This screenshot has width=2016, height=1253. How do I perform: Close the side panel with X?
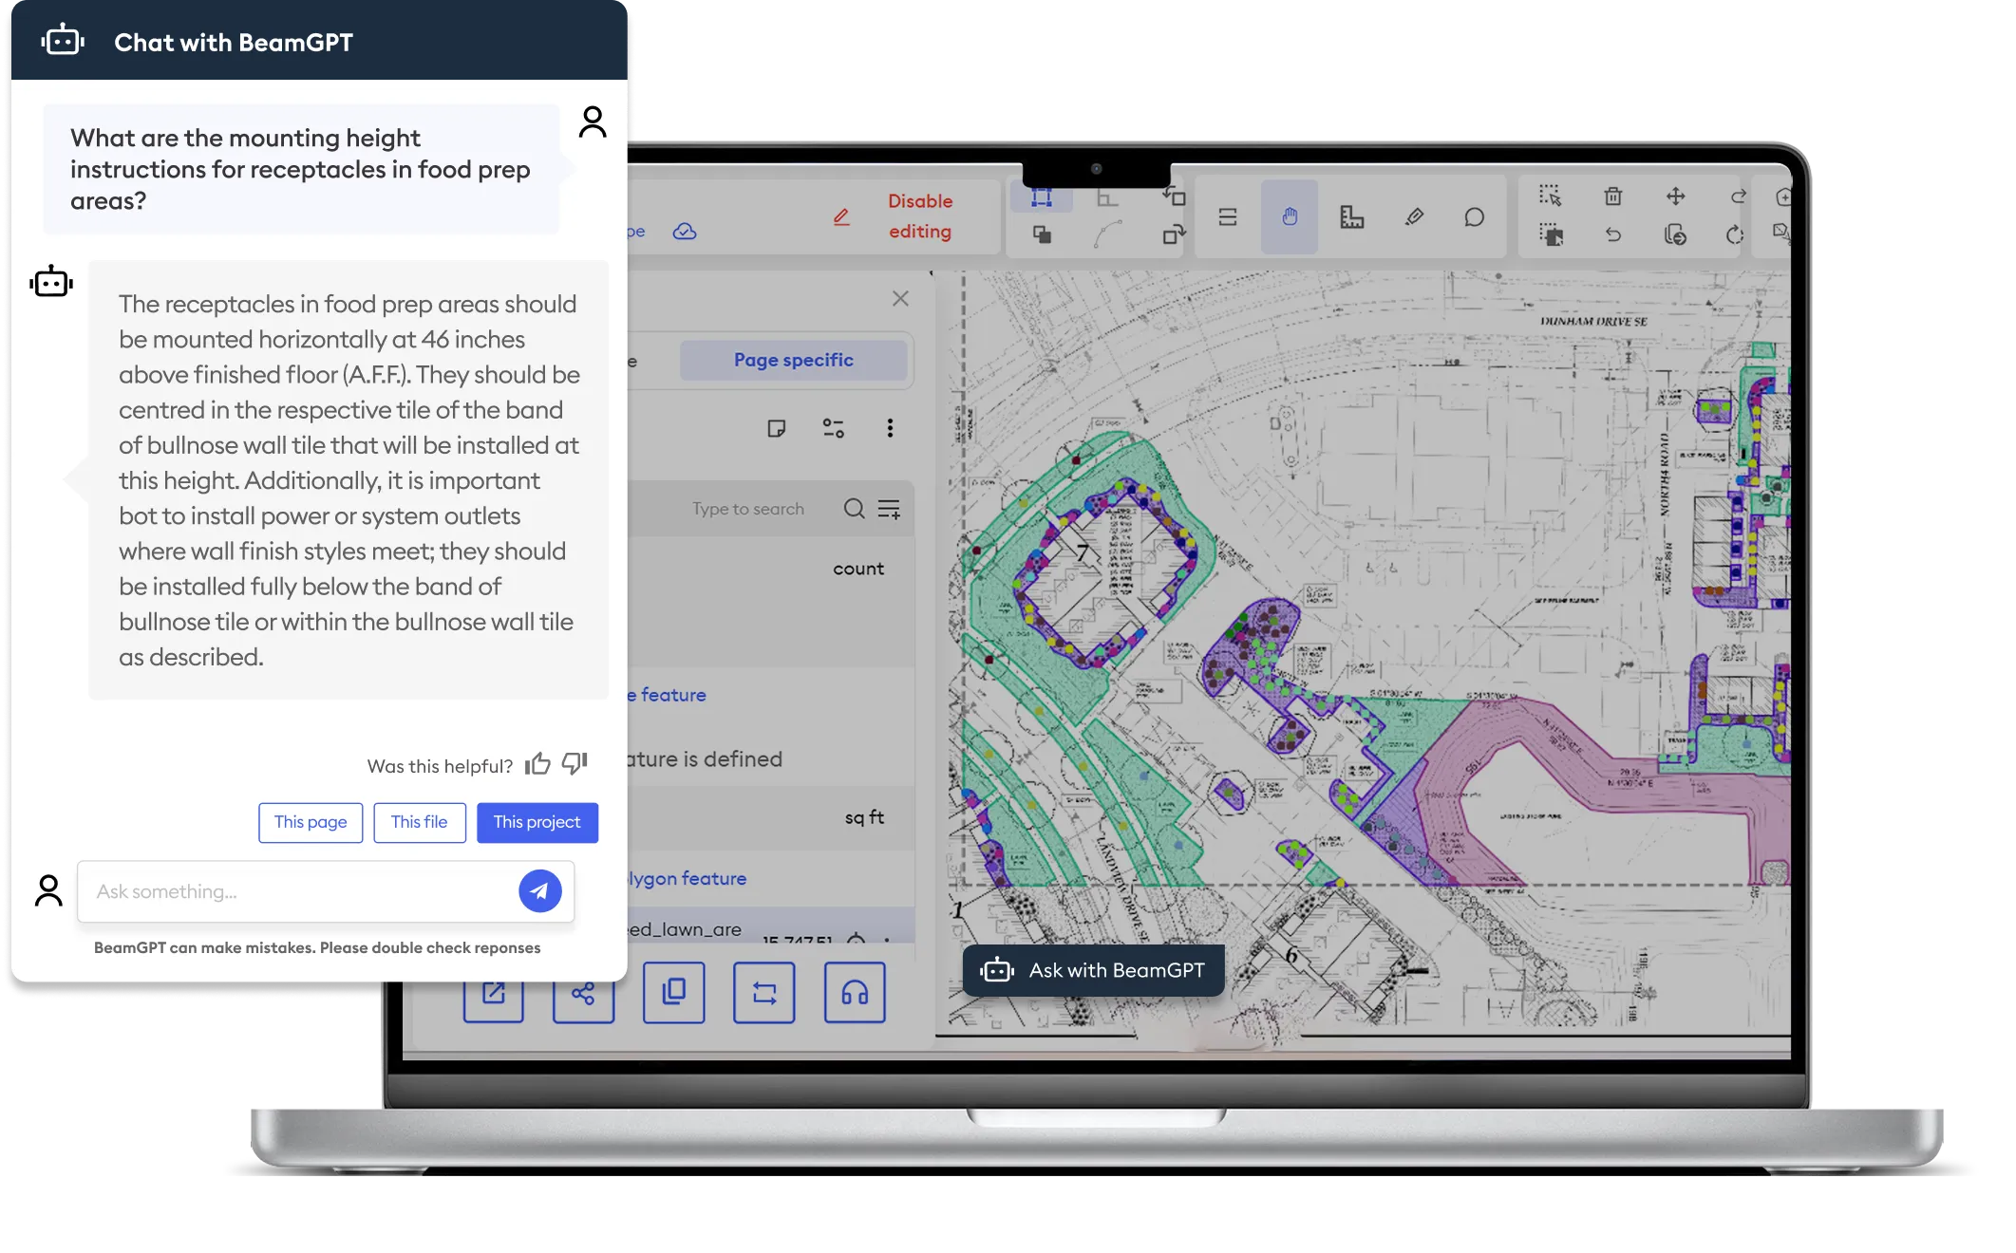900,298
